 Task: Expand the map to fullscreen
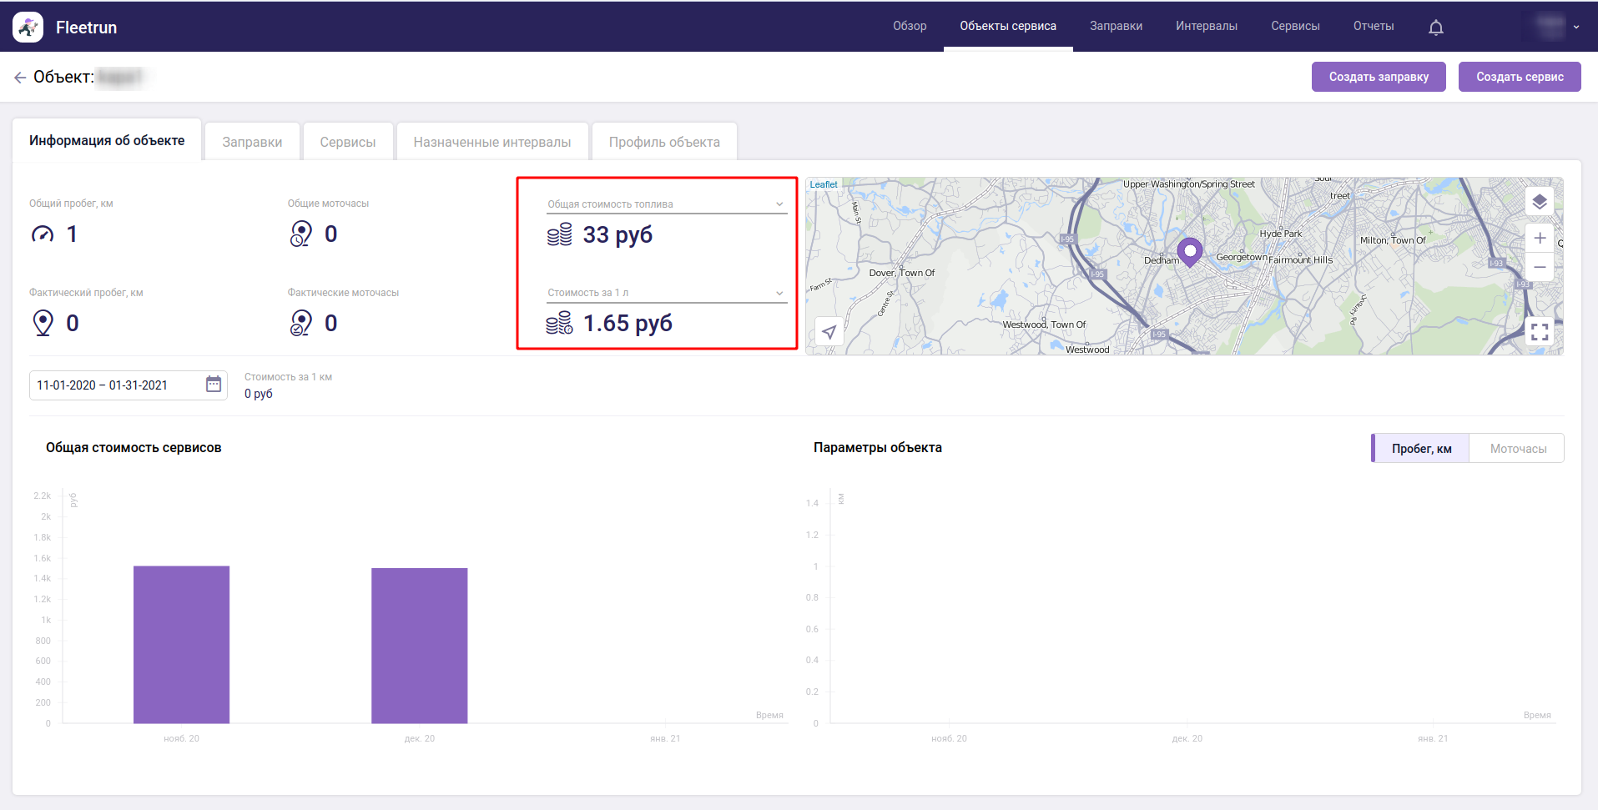pos(1540,332)
